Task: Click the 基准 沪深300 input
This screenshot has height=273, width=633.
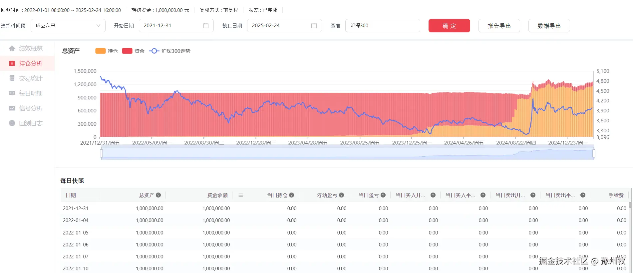Action: click(383, 26)
